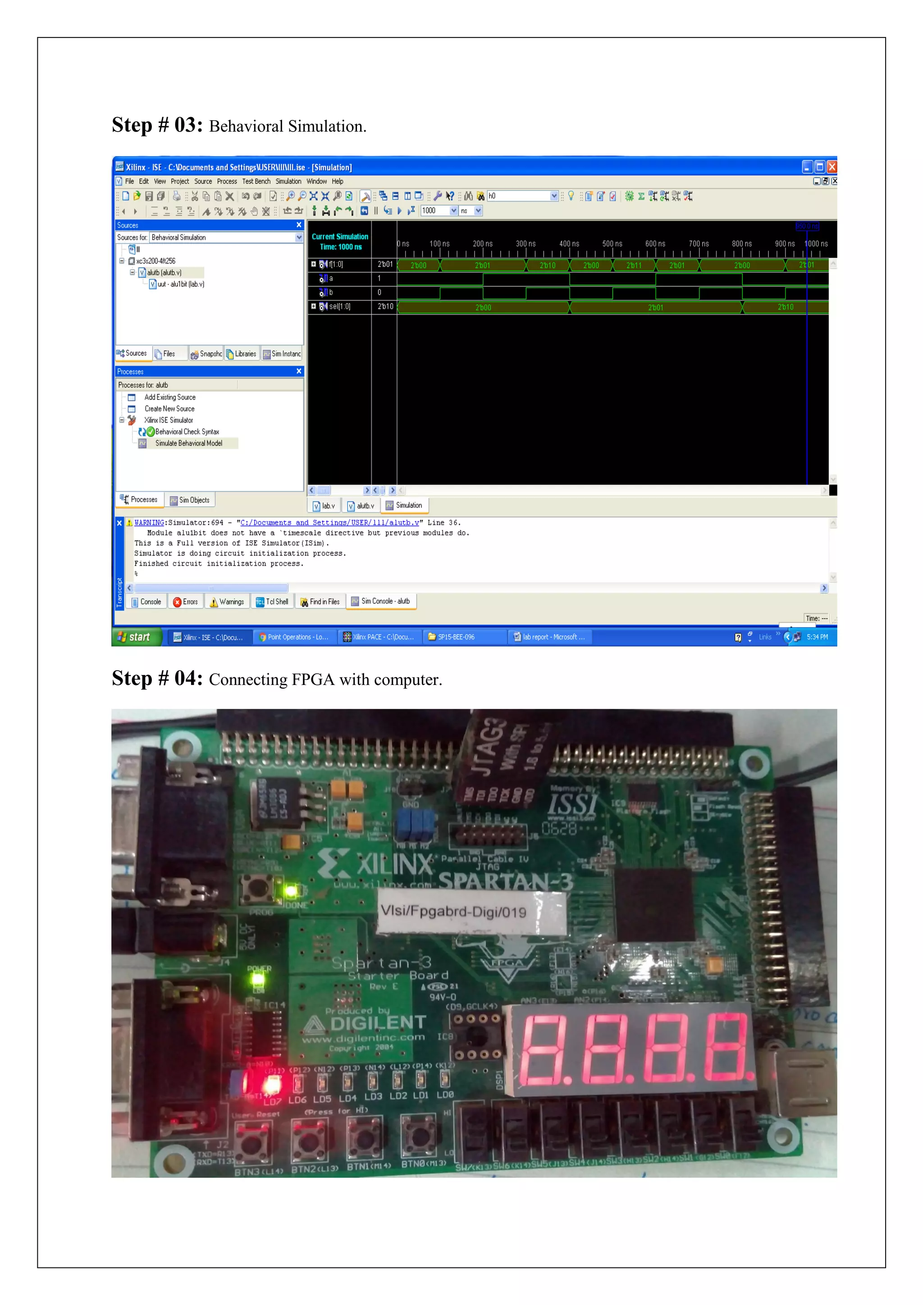923x1305 pixels.
Task: Open the Test Bench menu
Action: [x=256, y=181]
